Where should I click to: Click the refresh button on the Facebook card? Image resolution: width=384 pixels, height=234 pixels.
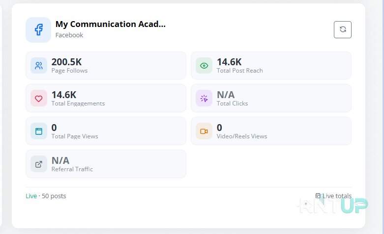tap(342, 29)
